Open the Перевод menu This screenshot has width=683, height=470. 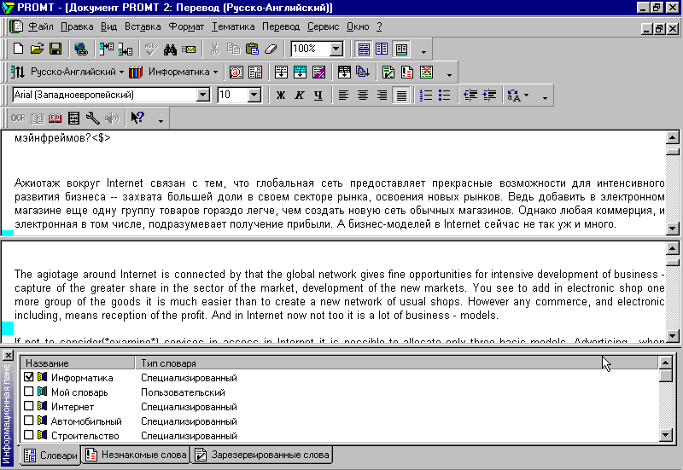(x=281, y=26)
